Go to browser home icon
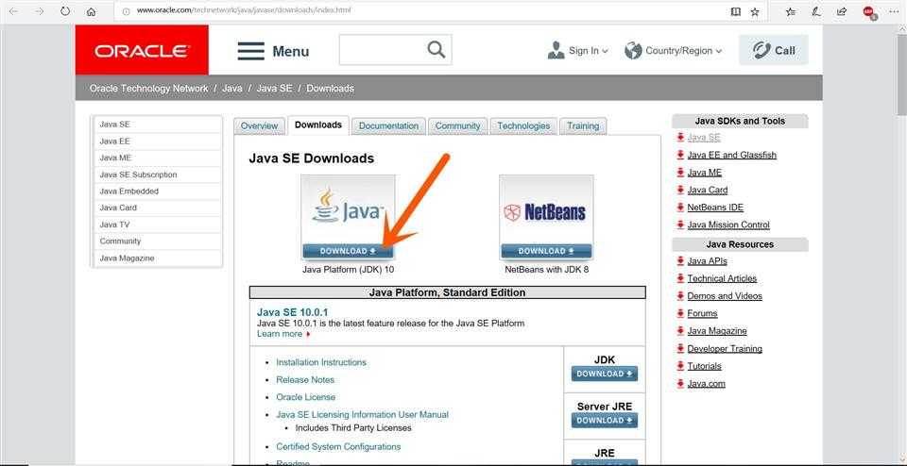907x466 pixels. (91, 11)
